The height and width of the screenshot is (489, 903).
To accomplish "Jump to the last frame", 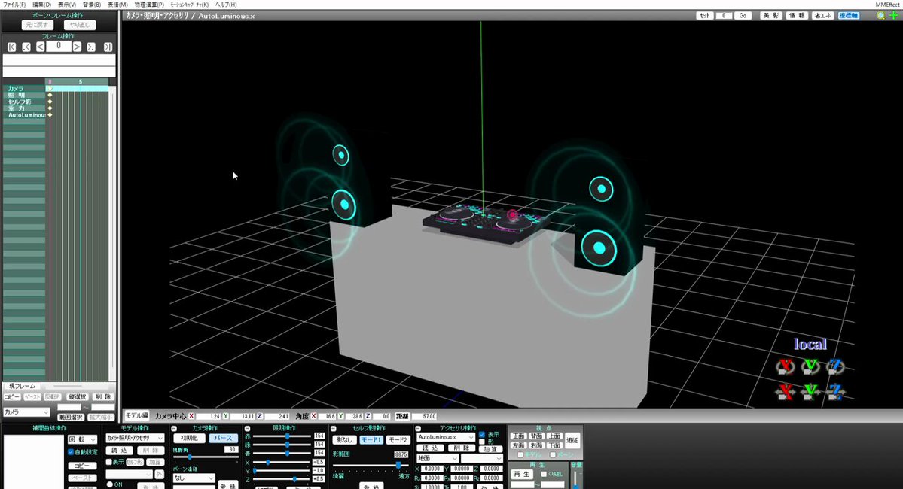I will [108, 47].
